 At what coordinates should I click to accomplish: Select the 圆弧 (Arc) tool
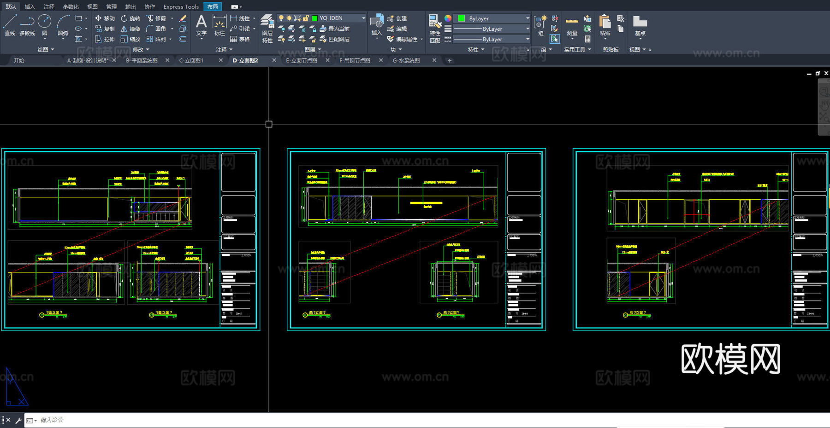point(63,25)
